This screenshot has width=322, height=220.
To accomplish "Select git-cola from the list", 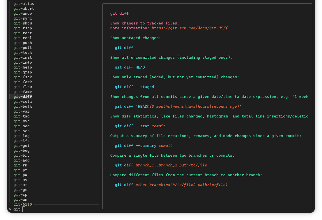I will click(22, 102).
